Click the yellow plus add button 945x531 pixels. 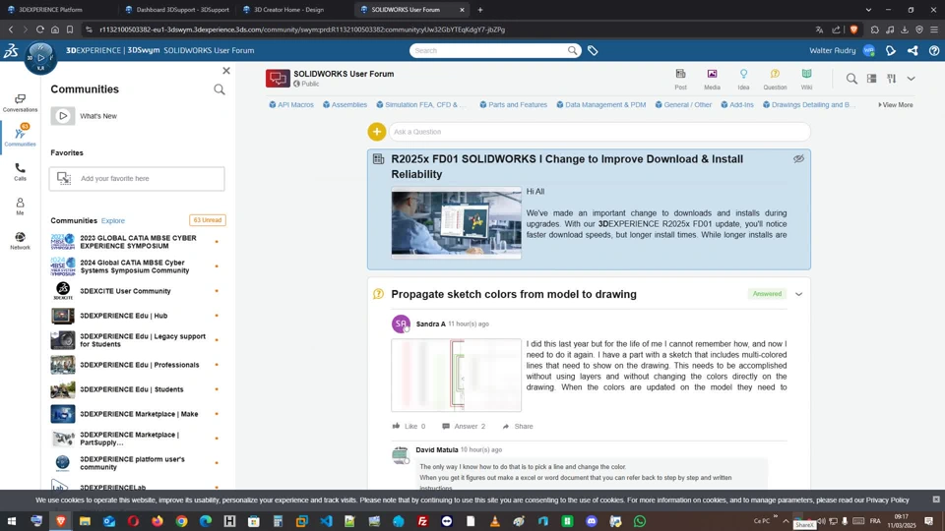(377, 131)
